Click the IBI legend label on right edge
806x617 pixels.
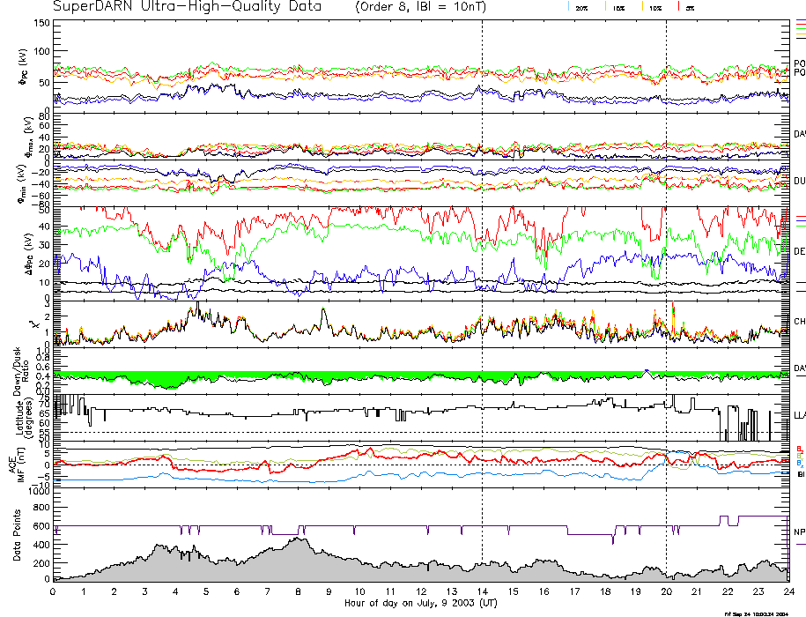[799, 473]
